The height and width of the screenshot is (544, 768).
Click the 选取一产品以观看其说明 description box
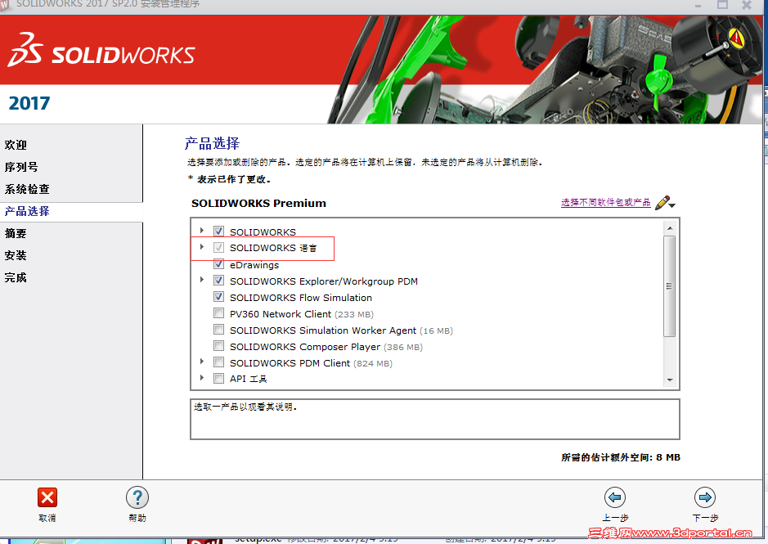[435, 419]
